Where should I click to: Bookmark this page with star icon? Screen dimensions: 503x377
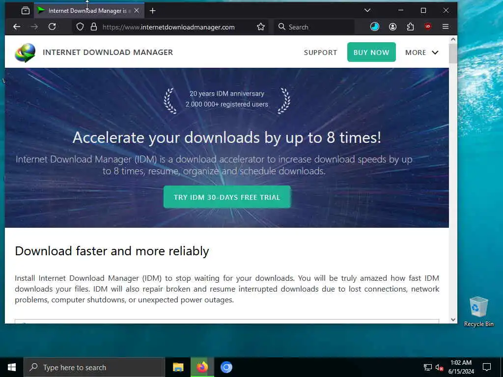click(261, 27)
